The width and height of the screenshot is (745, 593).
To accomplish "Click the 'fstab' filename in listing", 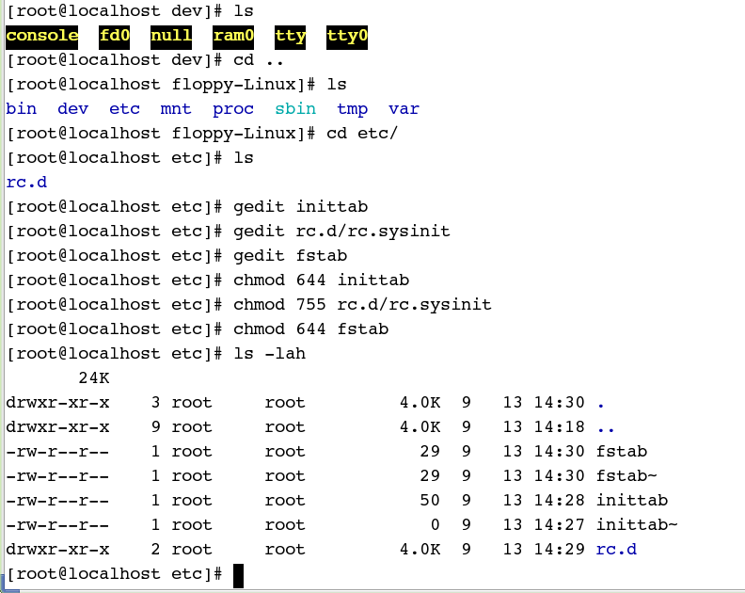I will pyautogui.click(x=622, y=452).
